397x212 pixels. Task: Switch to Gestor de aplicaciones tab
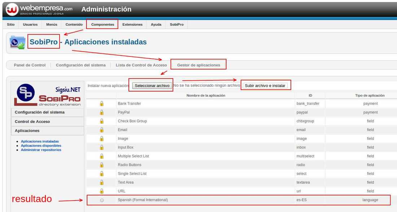(198, 65)
